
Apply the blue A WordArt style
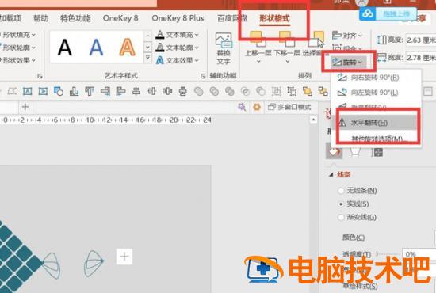(96, 48)
